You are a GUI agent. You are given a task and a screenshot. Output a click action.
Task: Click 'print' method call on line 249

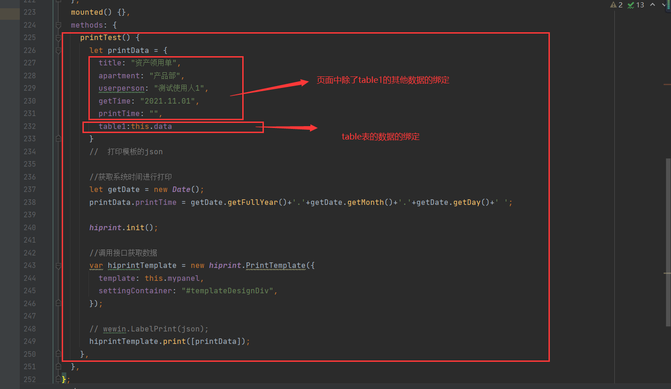coord(174,342)
